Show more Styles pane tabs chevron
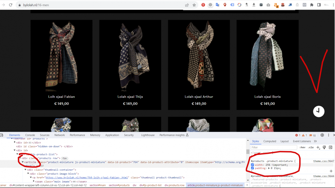Image resolution: width=335 pixels, height=188 pixels. pyautogui.click(x=315, y=141)
